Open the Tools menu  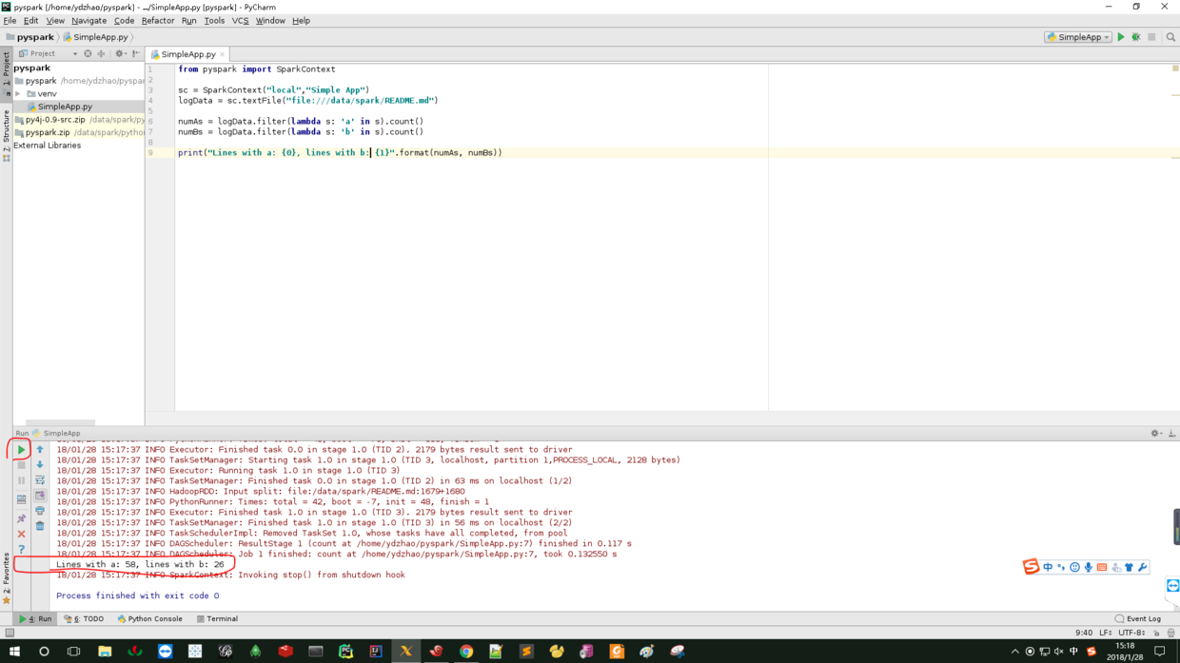click(x=214, y=21)
